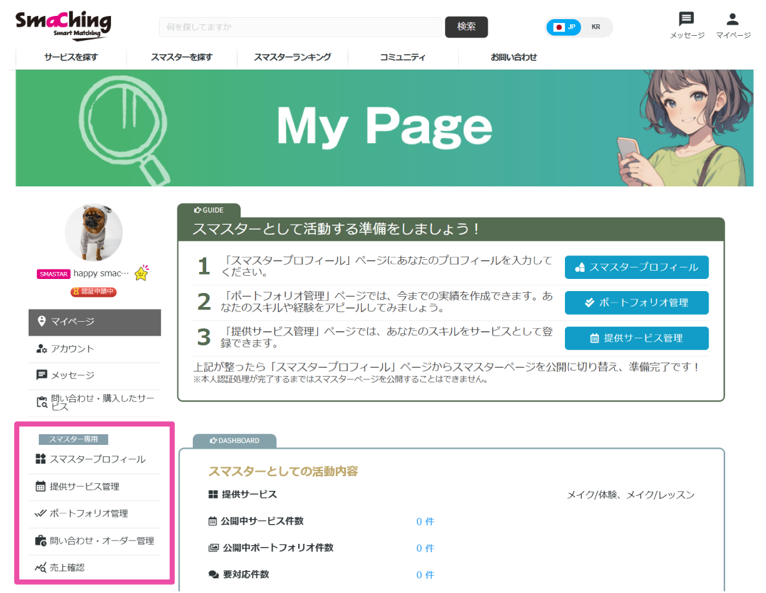Open the マイページ person icon at top right

732,19
